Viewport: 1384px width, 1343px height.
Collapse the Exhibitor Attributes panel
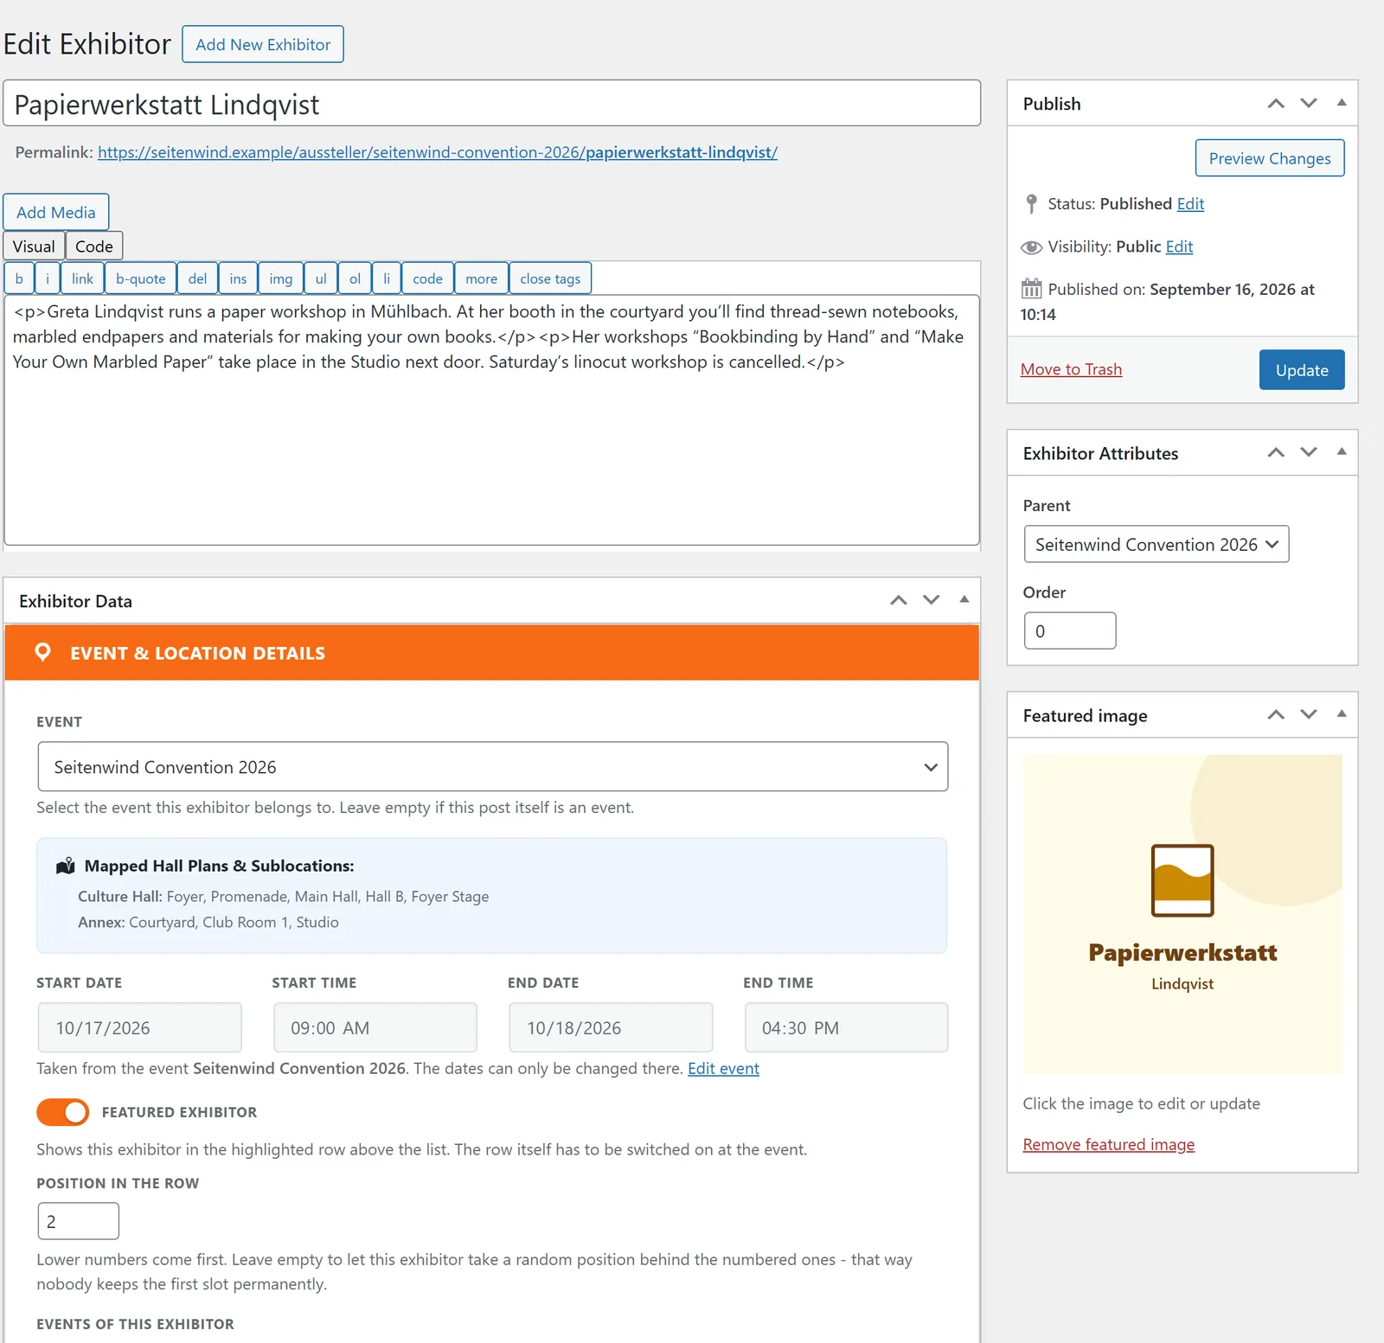(x=1342, y=452)
